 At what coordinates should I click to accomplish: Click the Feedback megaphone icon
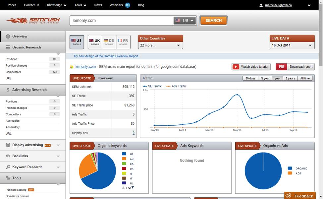[289, 195]
